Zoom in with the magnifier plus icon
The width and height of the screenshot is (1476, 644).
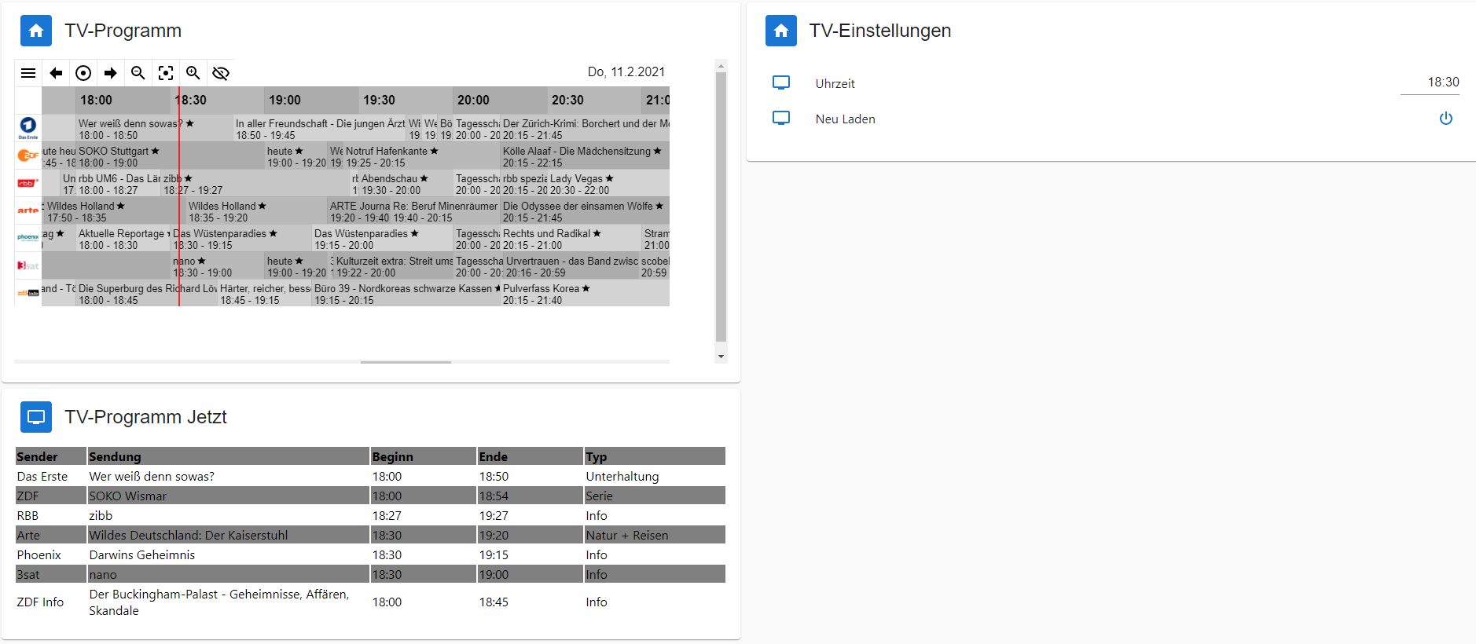[193, 73]
